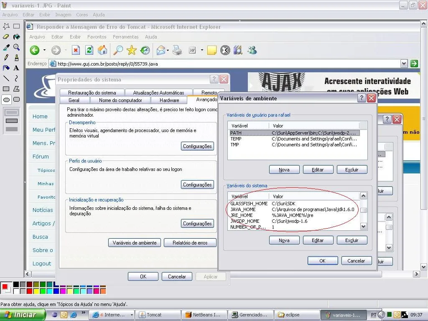Select the solid fill shape style

pos(12,129)
